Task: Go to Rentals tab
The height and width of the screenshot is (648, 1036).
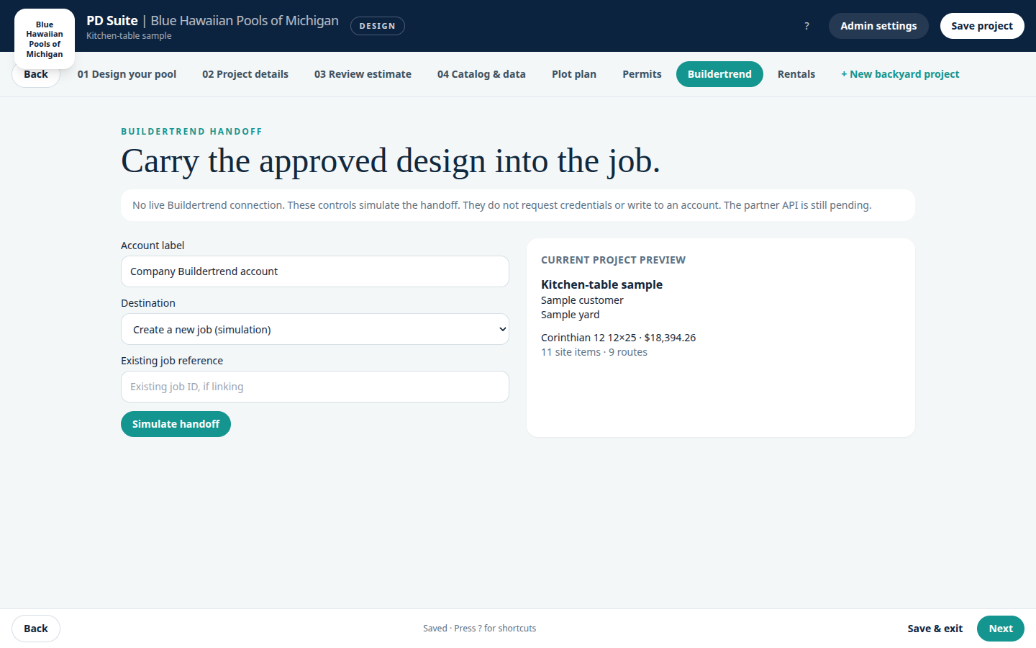Action: [x=796, y=74]
